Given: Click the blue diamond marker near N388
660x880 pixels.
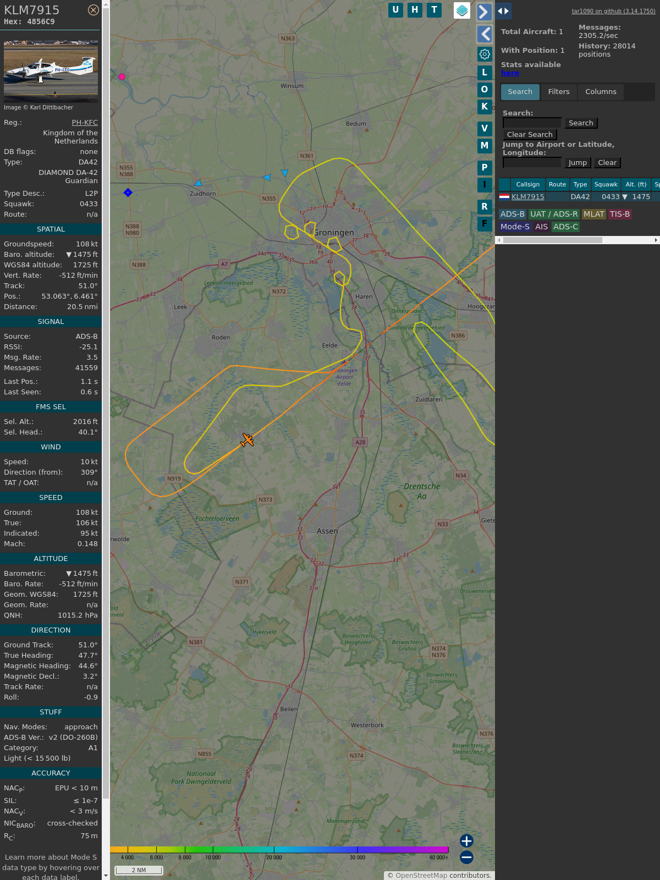Looking at the screenshot, I should (x=128, y=193).
